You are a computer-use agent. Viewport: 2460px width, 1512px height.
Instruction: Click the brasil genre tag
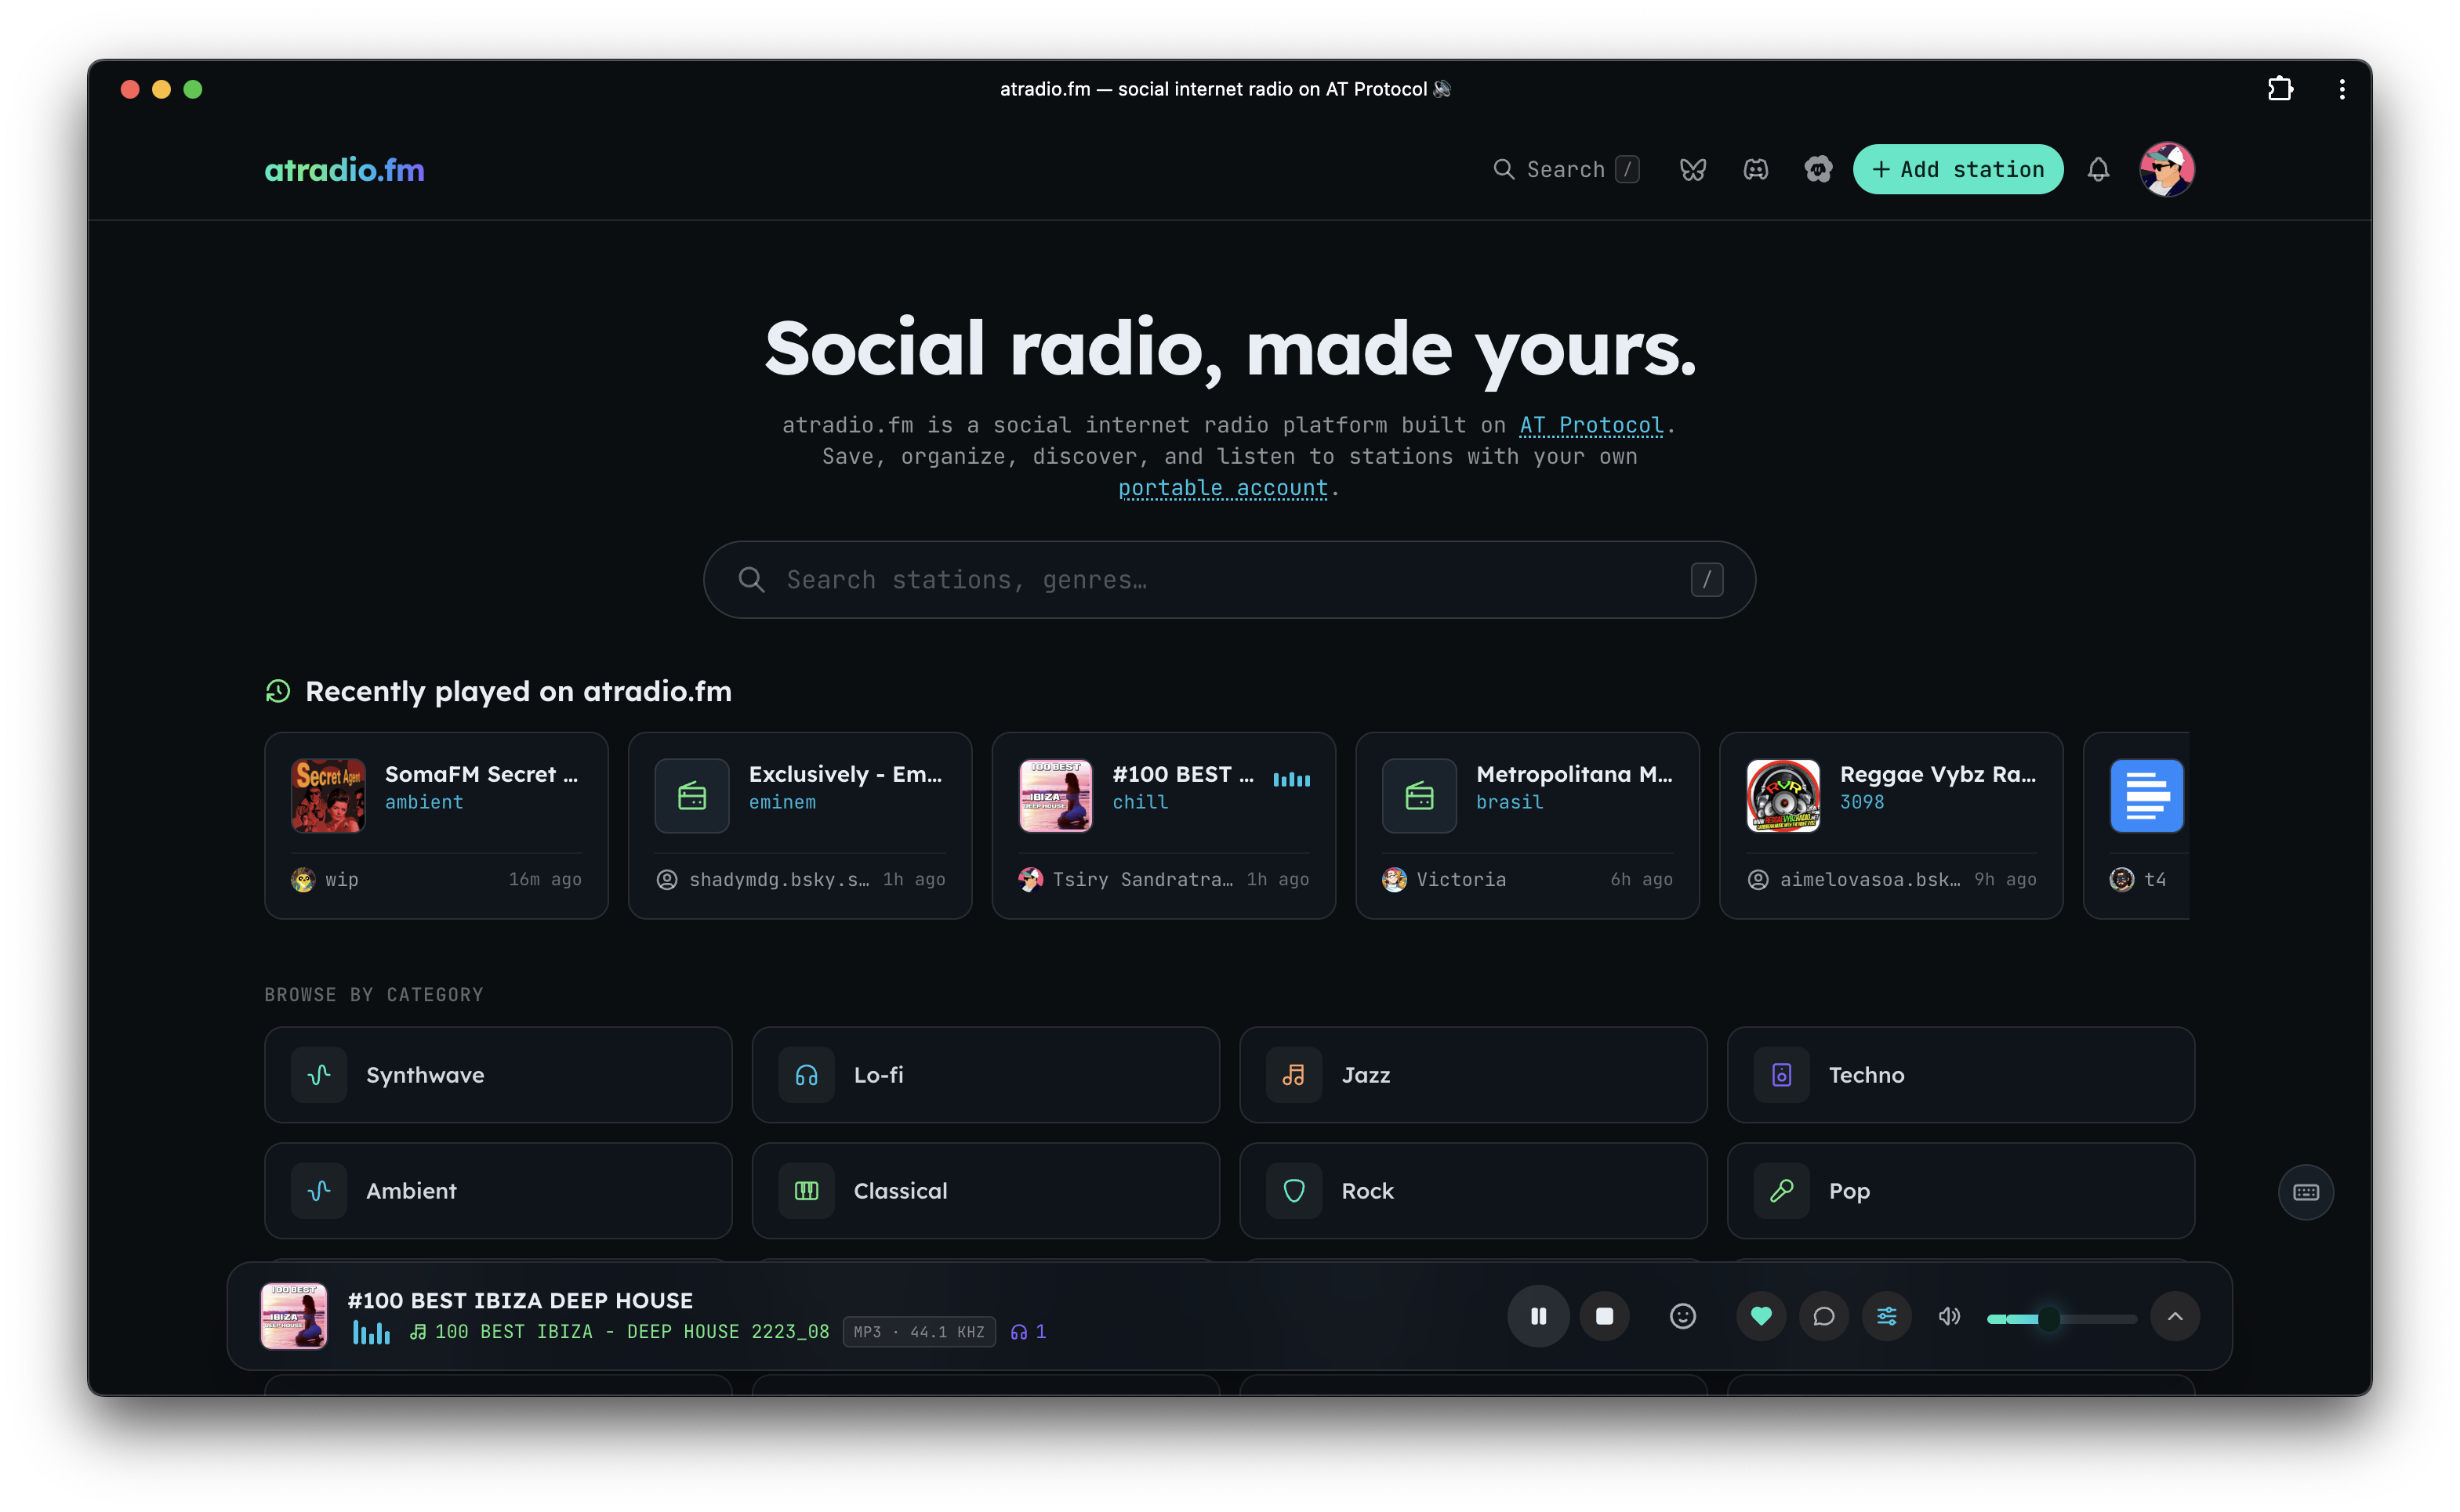tap(1510, 802)
